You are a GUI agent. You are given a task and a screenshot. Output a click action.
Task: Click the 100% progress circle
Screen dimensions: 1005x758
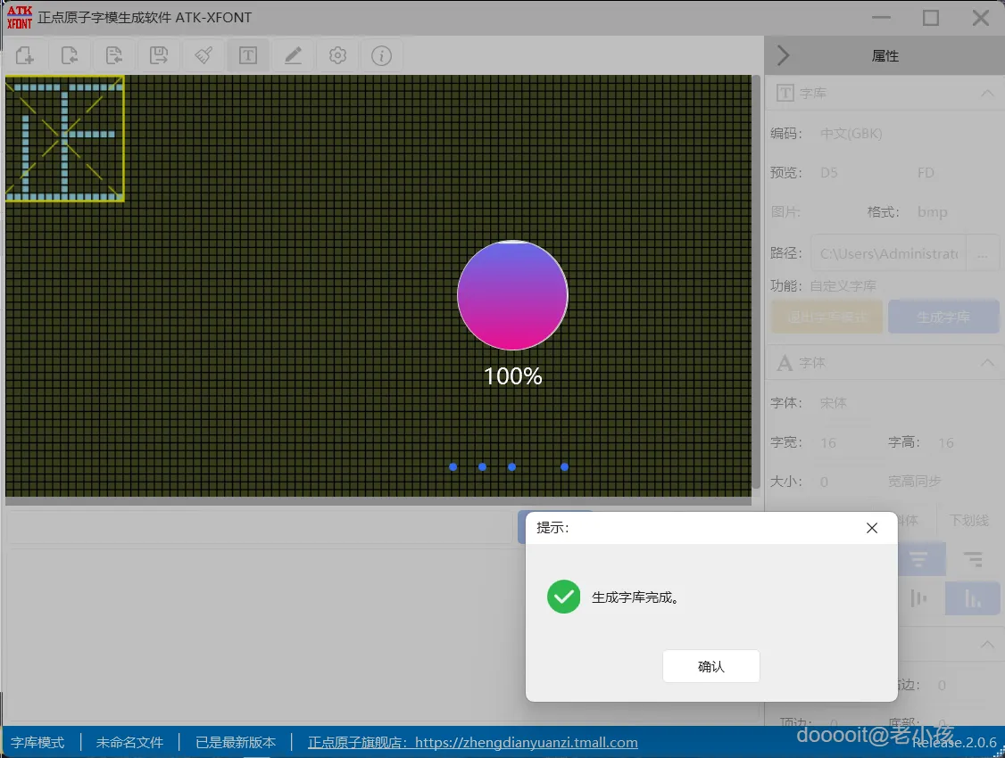pyautogui.click(x=512, y=295)
